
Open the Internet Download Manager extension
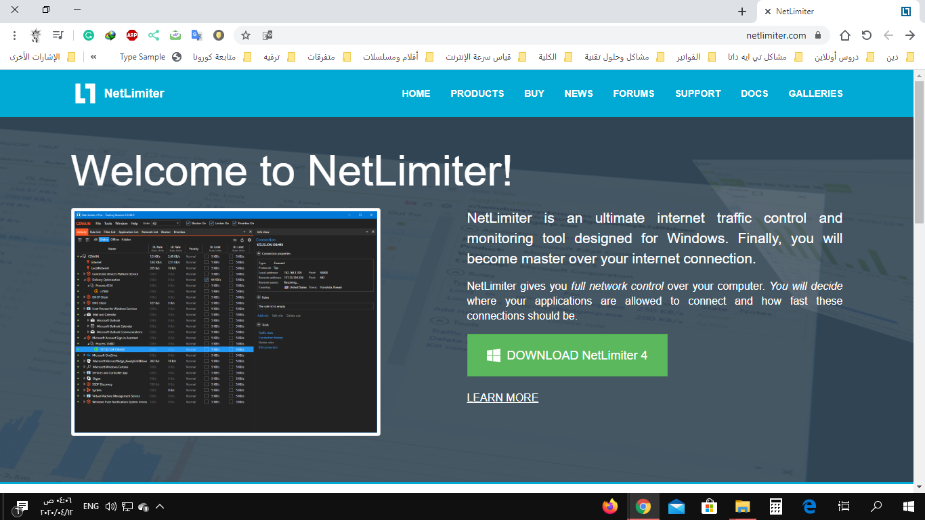click(x=110, y=35)
